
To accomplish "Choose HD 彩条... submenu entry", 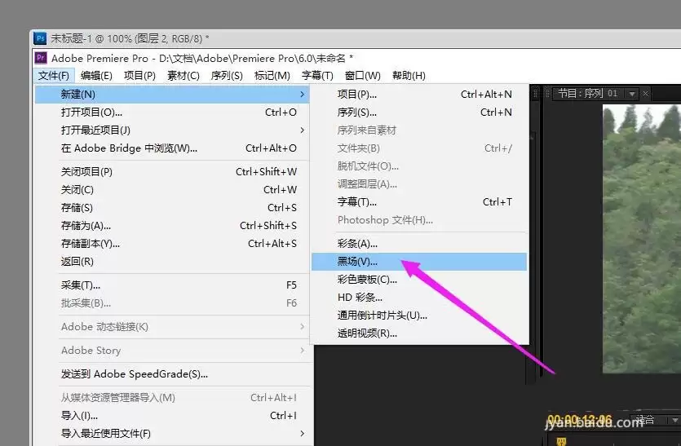I will (419, 298).
